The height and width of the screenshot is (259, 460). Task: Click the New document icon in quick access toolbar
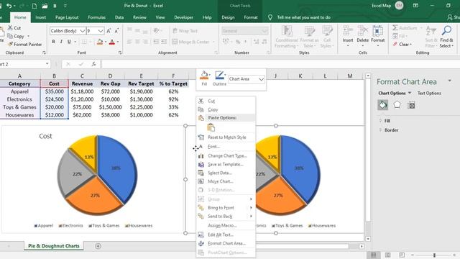point(34,6)
